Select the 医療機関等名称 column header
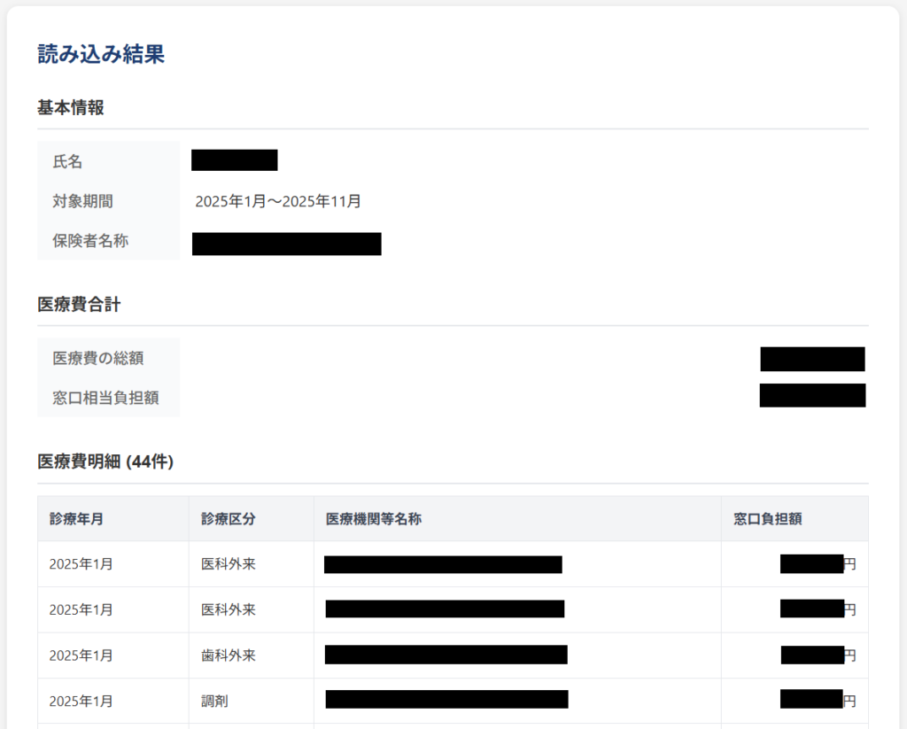907x729 pixels. point(373,519)
